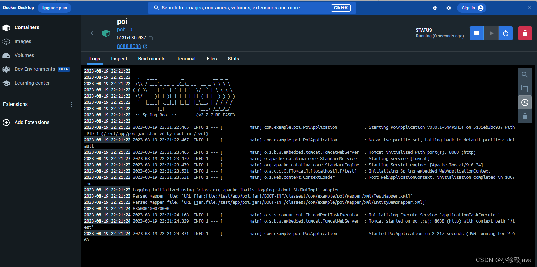The height and width of the screenshot is (267, 537).
Task: Open troubleshoot bug icon
Action: [x=435, y=8]
